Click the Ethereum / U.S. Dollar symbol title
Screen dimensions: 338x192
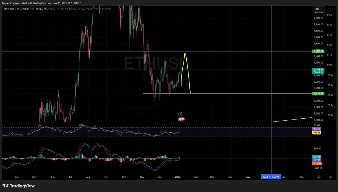click(16, 9)
